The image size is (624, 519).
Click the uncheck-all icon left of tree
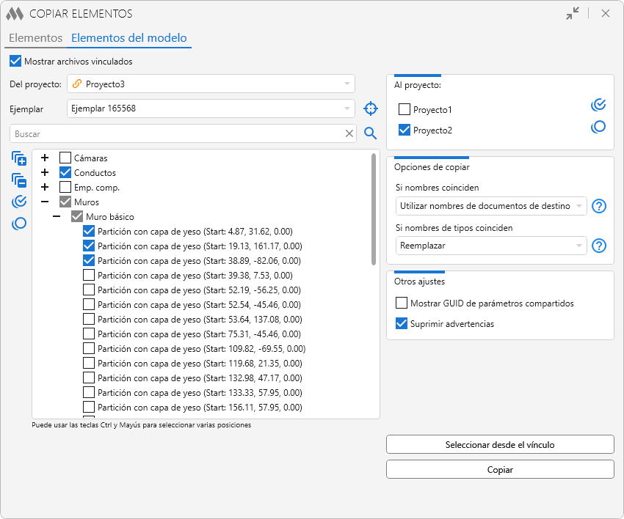19,224
